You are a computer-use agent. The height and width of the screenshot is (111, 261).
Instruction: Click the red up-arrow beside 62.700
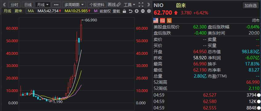(176, 13)
